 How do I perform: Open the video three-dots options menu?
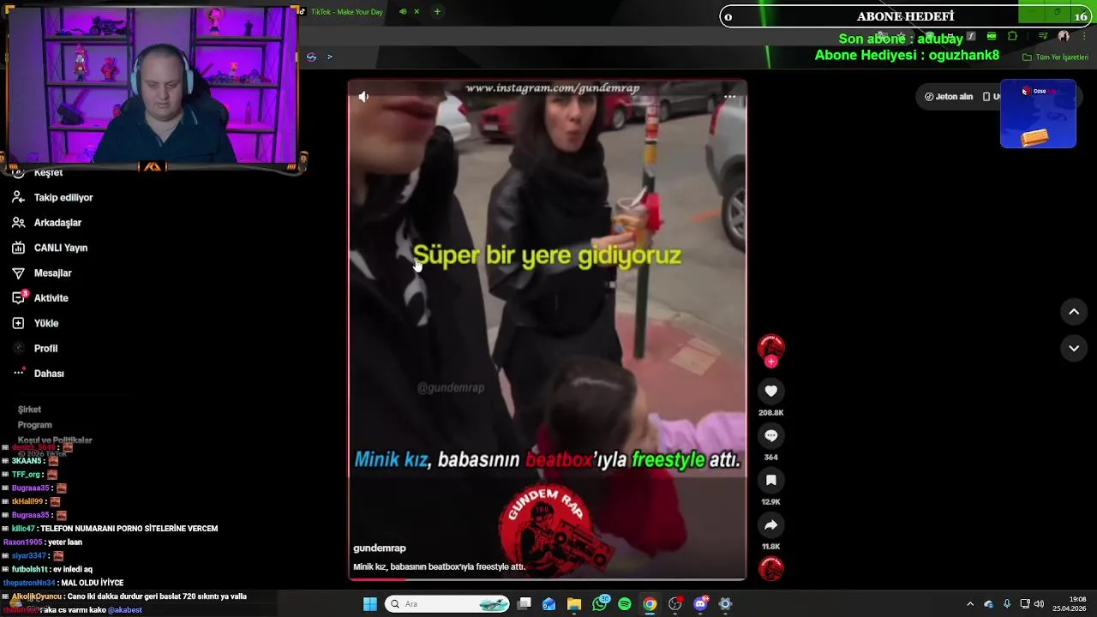point(730,97)
